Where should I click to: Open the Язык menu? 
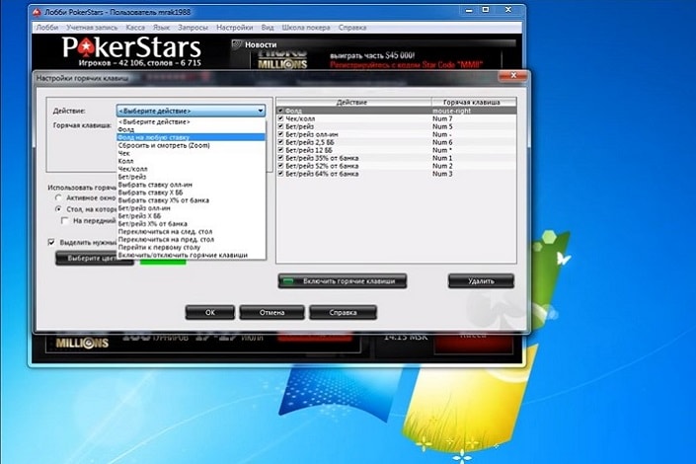tap(161, 28)
